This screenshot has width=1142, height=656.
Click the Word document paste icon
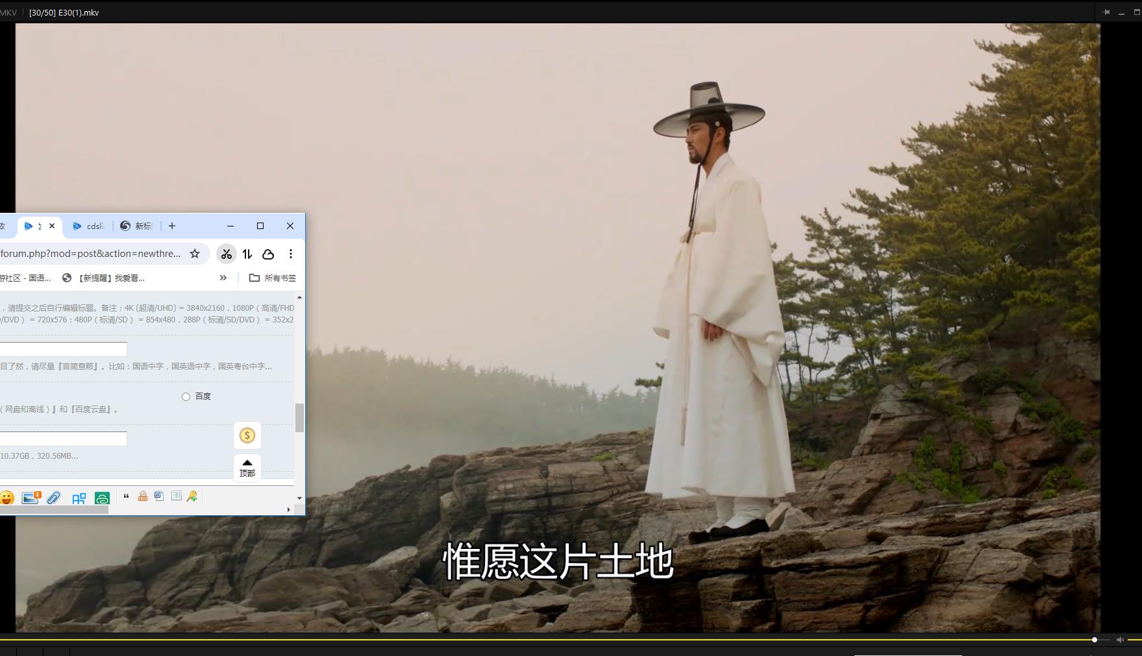[x=159, y=496]
